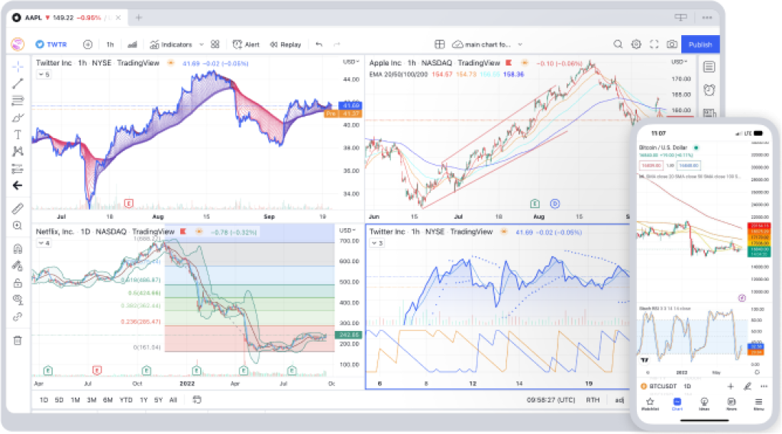Undo the last action
The width and height of the screenshot is (782, 434).
click(x=319, y=44)
